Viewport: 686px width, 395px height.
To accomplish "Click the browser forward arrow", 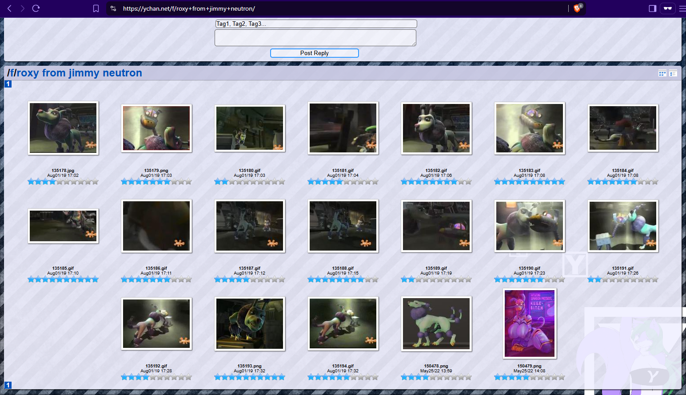I will 23,8.
